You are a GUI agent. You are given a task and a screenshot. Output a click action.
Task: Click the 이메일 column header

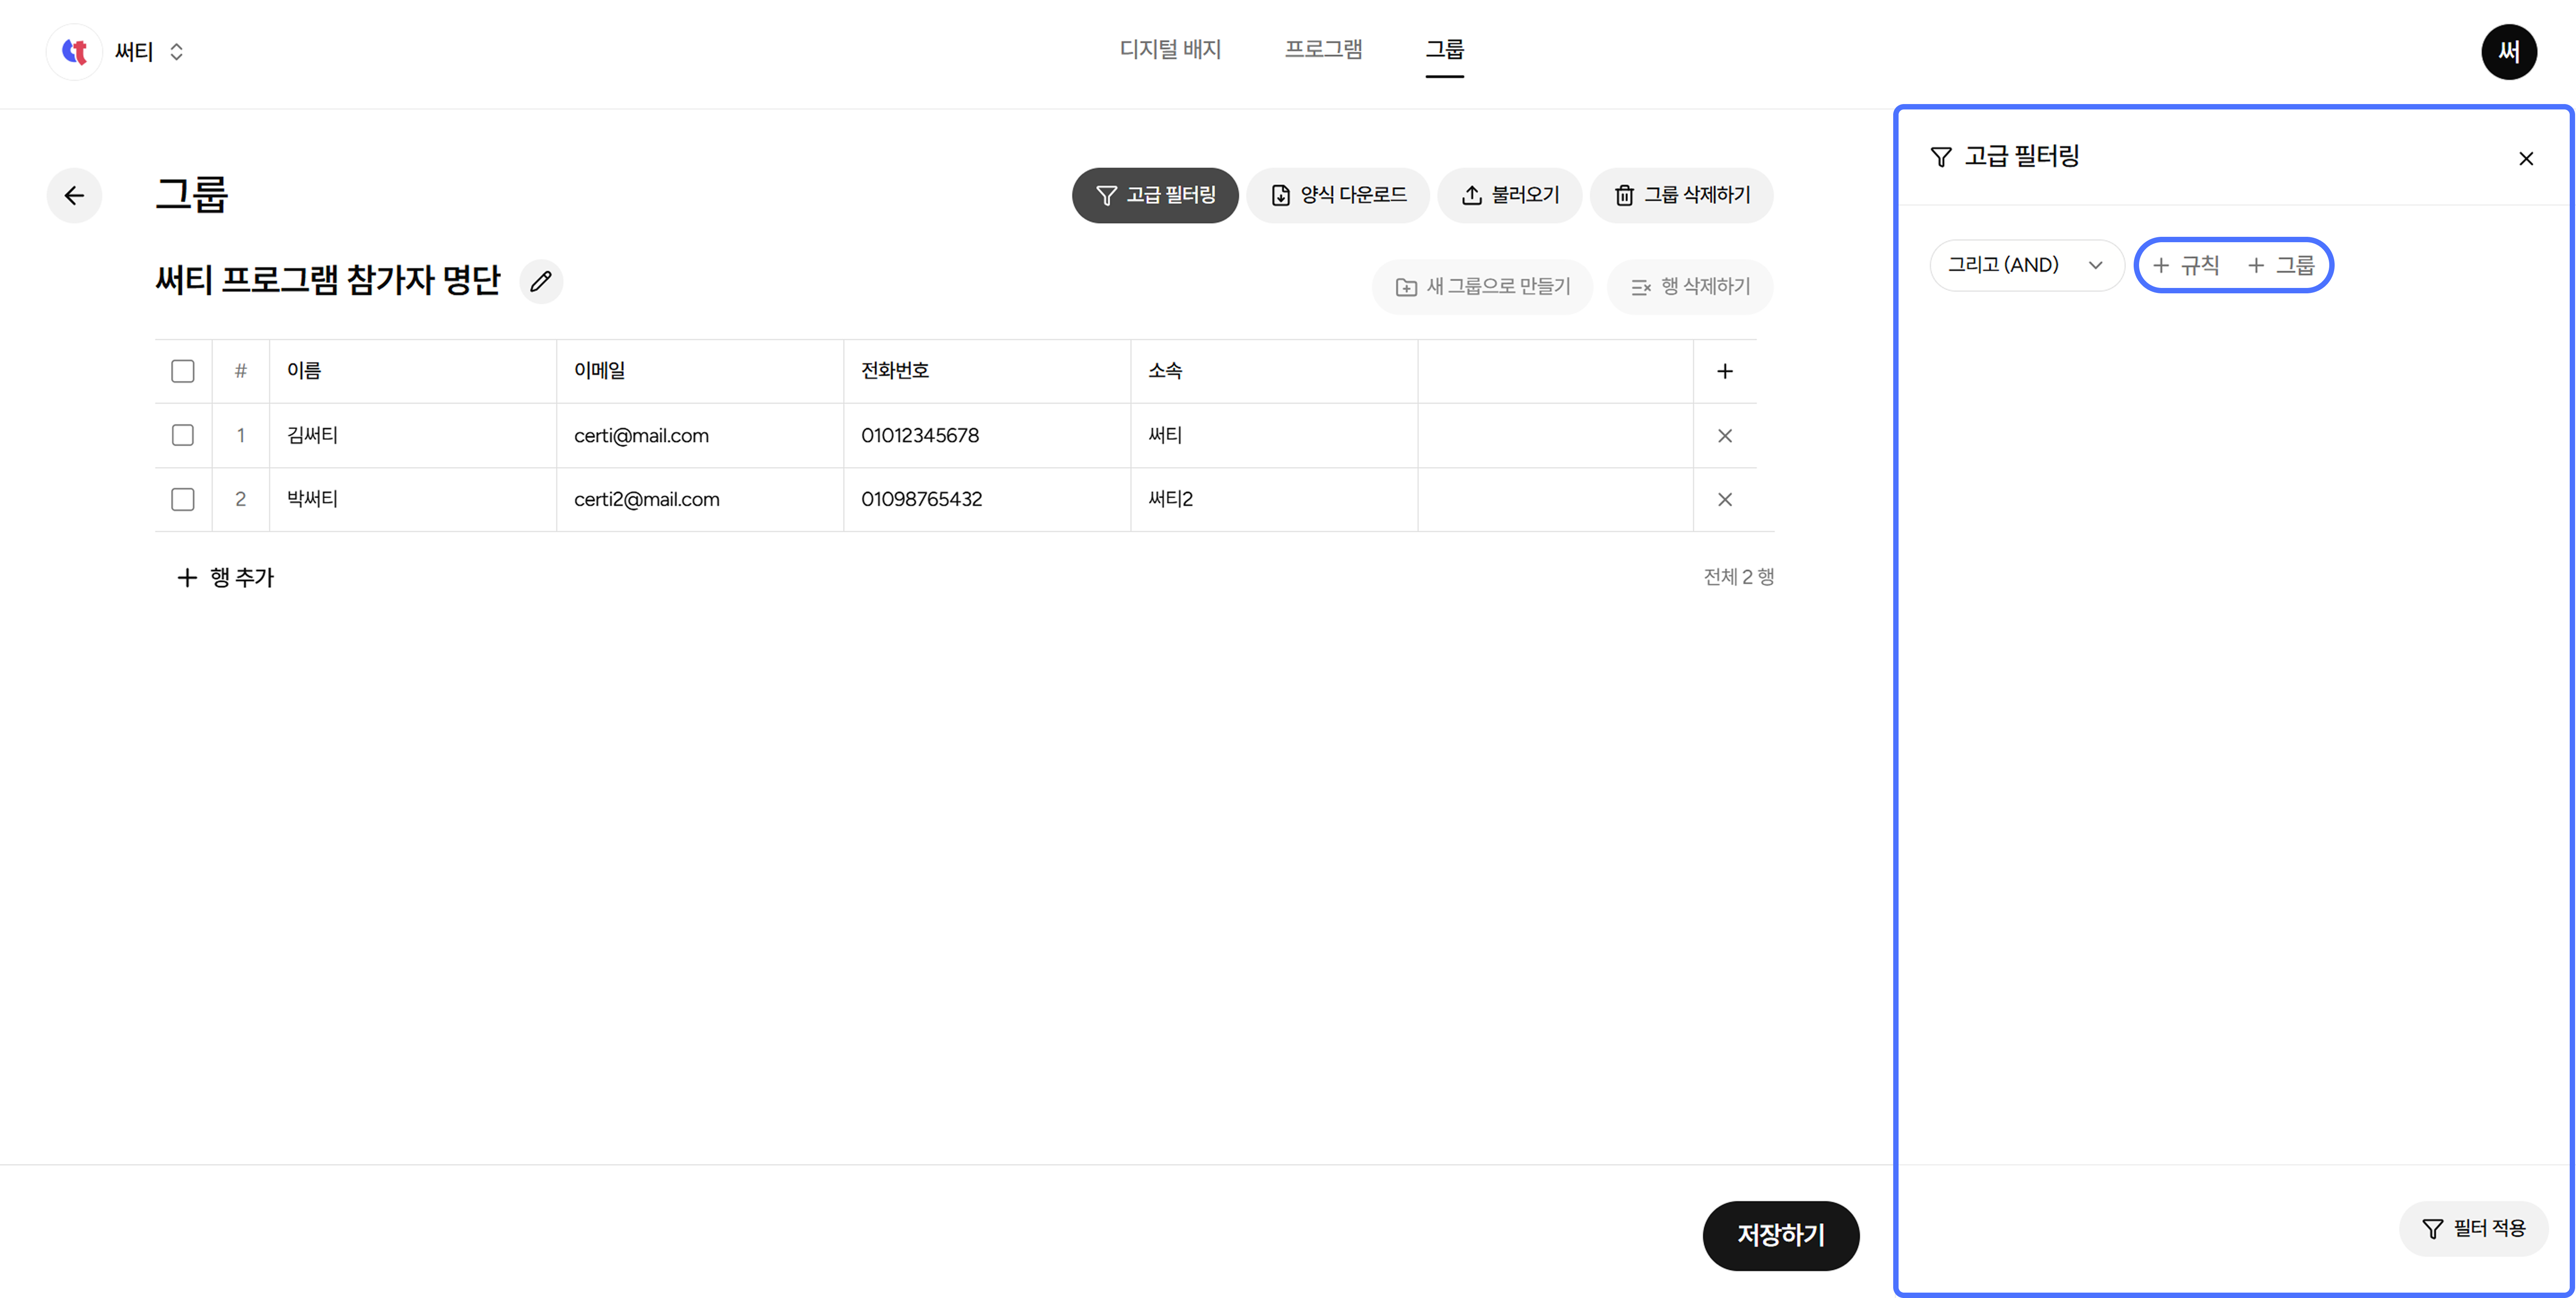[x=700, y=371]
